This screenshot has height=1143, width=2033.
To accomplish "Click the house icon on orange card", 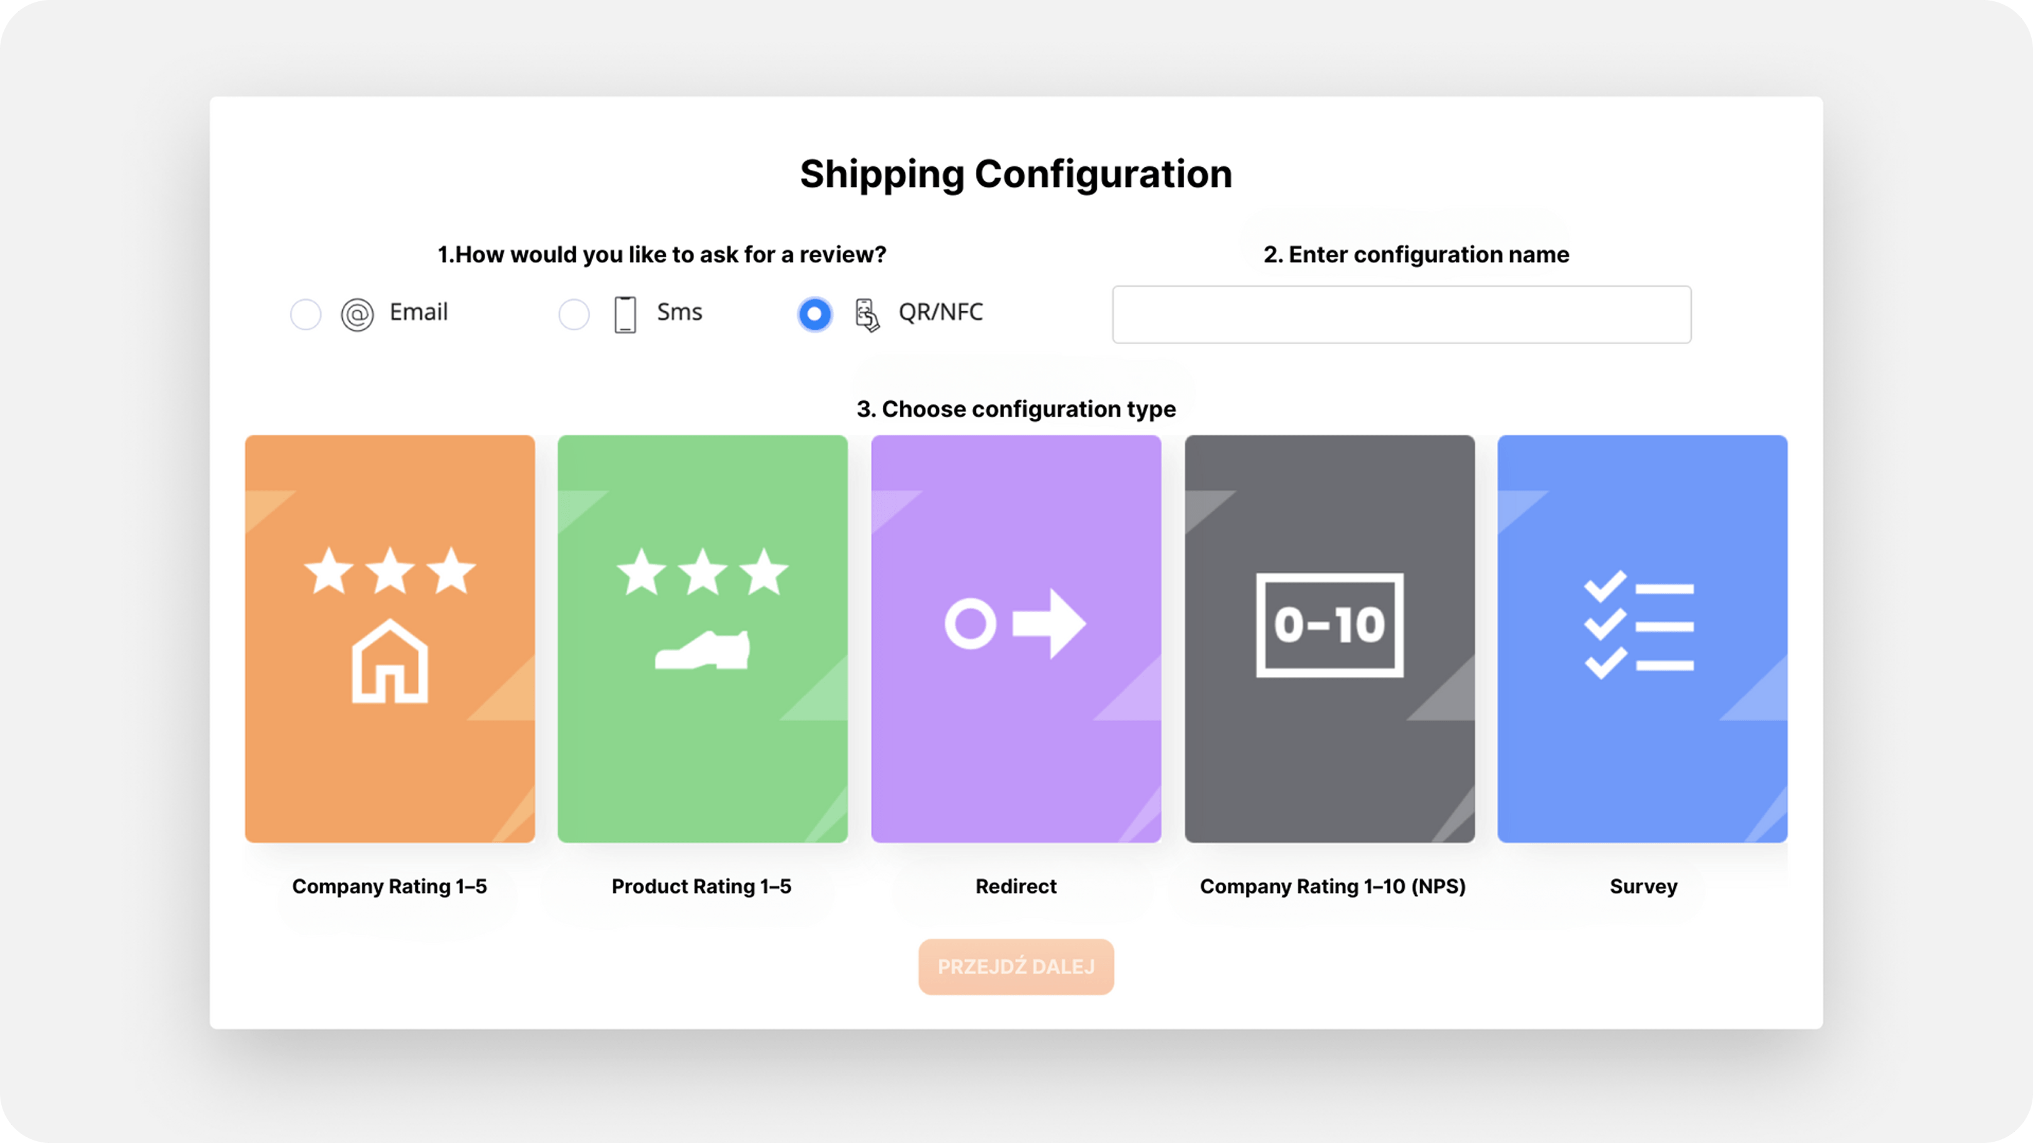I will pos(390,661).
